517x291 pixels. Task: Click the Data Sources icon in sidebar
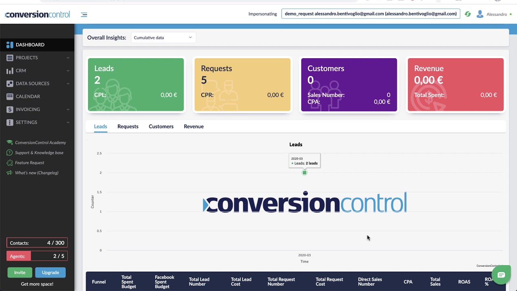pos(10,83)
